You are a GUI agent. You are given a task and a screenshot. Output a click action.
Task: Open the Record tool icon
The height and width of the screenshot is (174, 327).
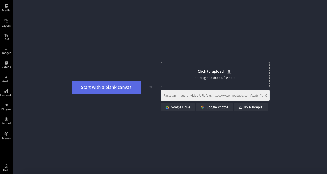click(x=6, y=119)
